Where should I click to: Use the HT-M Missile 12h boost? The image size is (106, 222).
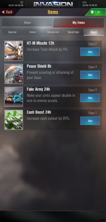(x=90, y=52)
